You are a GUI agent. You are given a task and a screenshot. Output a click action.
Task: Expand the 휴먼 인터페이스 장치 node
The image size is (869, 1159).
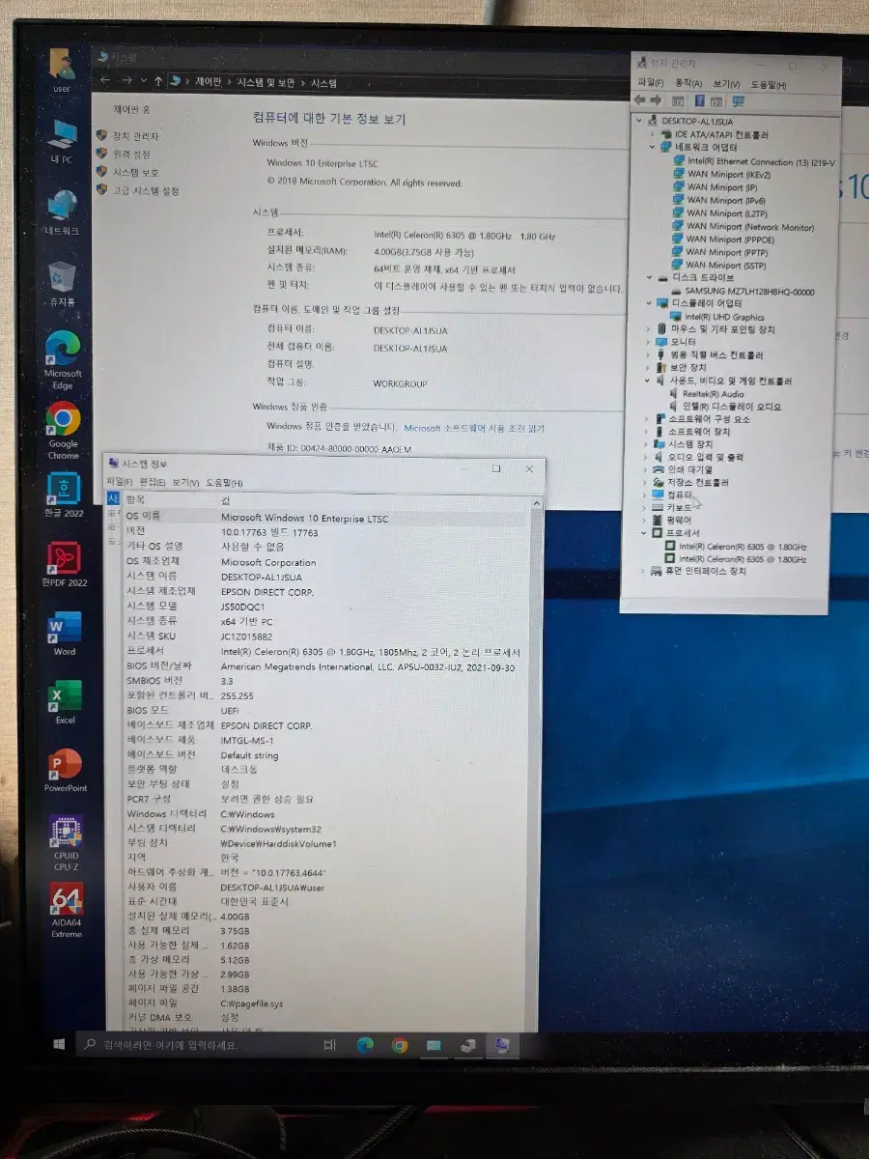tap(644, 572)
